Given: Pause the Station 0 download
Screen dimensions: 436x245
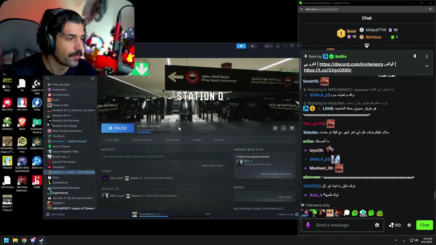Looking at the screenshot, I should [118, 128].
